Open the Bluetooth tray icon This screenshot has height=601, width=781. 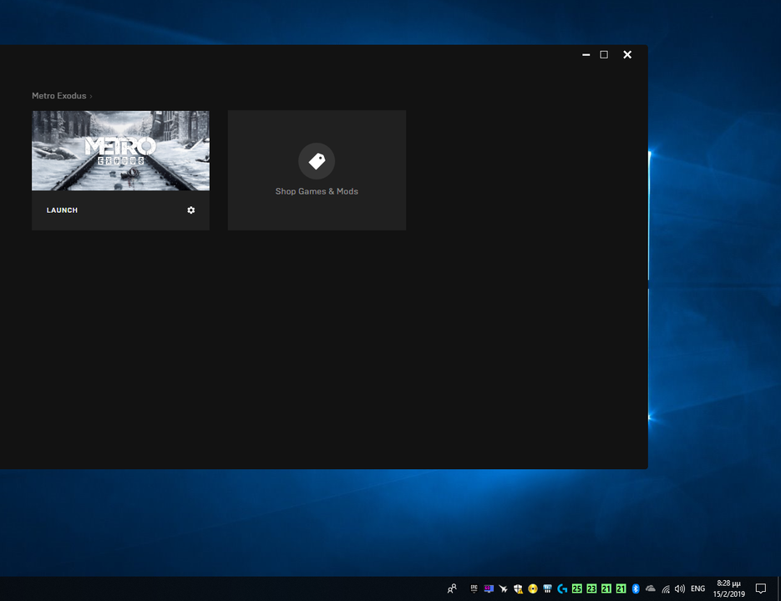(636, 588)
